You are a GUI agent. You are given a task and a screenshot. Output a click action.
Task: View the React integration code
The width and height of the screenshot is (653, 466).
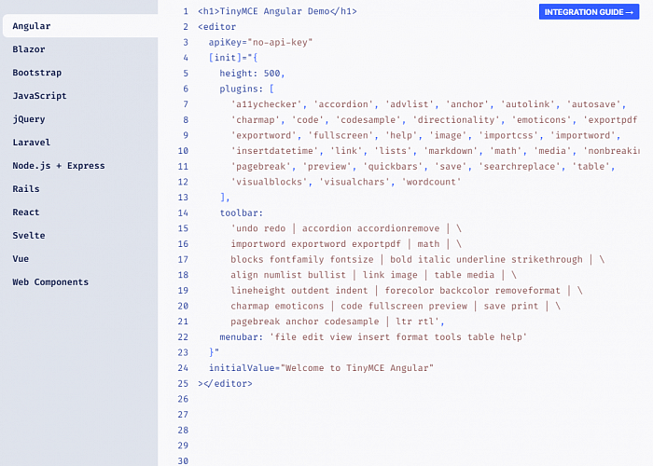click(26, 212)
